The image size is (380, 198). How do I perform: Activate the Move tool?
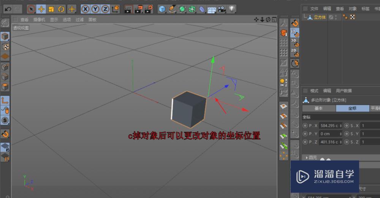[41, 9]
